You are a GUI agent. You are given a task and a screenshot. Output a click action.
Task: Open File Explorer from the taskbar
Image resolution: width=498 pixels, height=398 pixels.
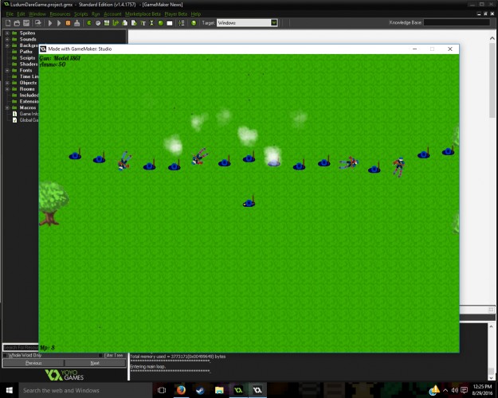(x=219, y=390)
